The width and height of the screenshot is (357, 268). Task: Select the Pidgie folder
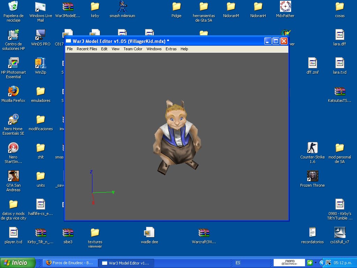(176, 9)
